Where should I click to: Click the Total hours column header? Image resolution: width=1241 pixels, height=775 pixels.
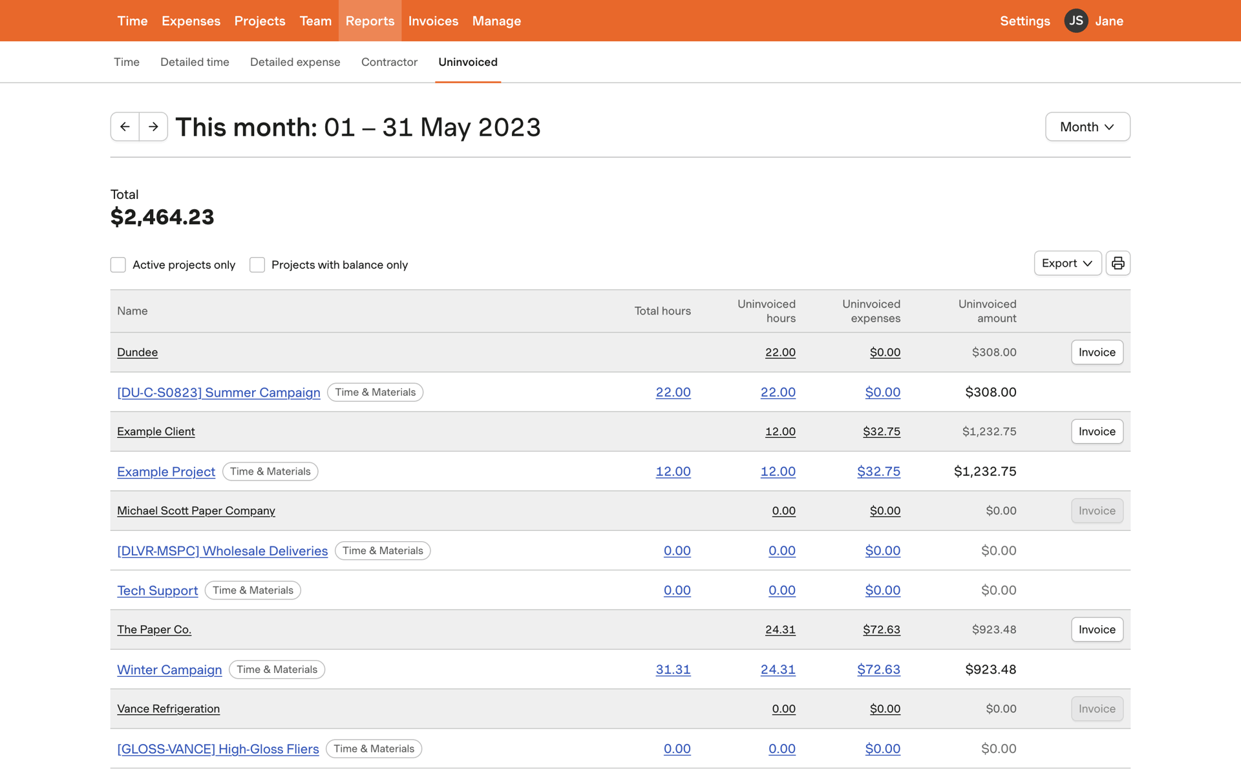pyautogui.click(x=662, y=311)
